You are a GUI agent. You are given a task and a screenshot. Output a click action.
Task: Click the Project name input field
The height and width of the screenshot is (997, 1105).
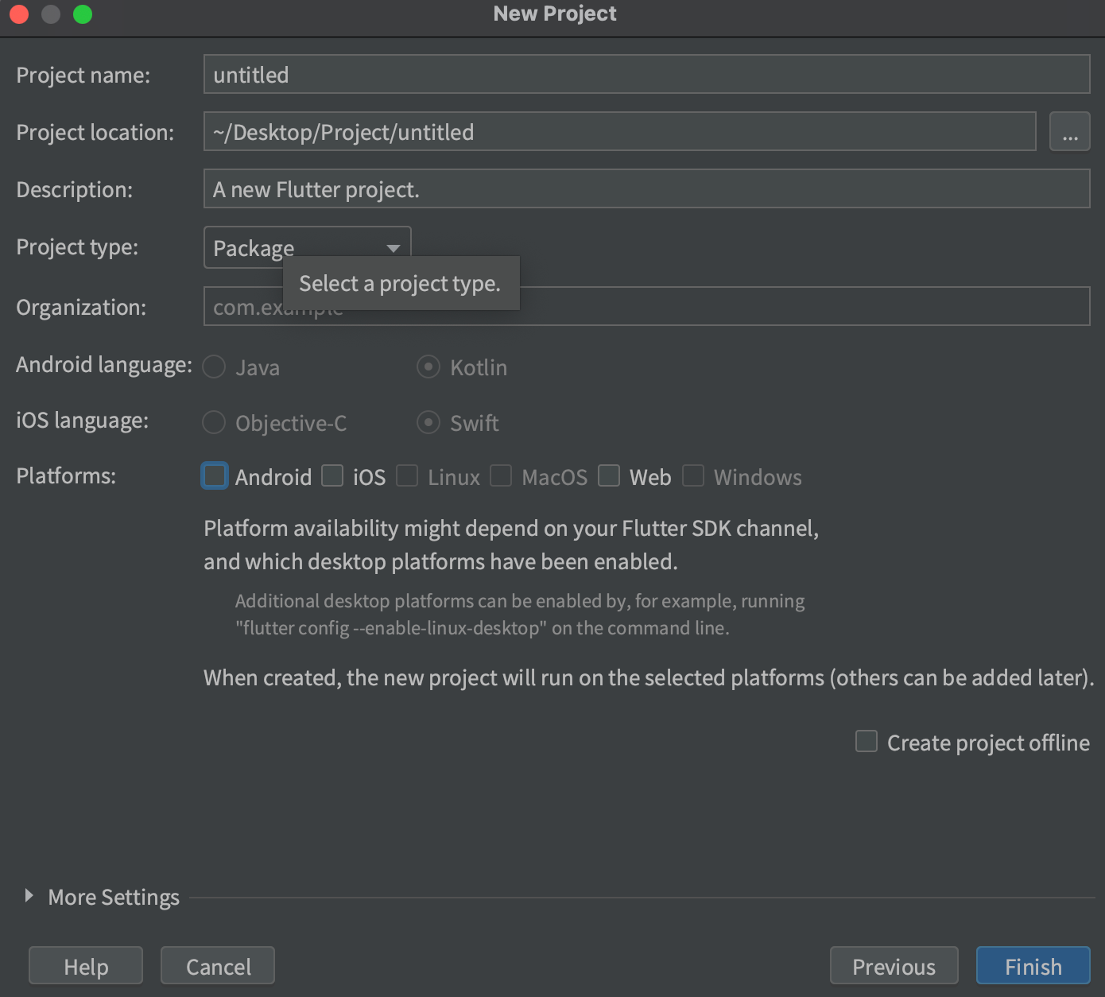(x=646, y=75)
